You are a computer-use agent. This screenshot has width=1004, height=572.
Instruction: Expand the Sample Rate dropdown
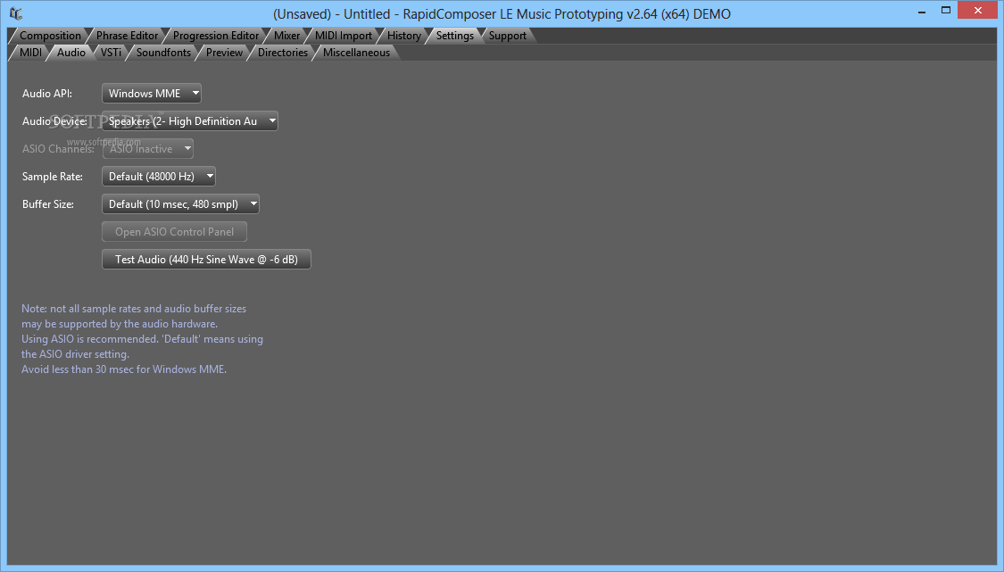[x=159, y=176]
